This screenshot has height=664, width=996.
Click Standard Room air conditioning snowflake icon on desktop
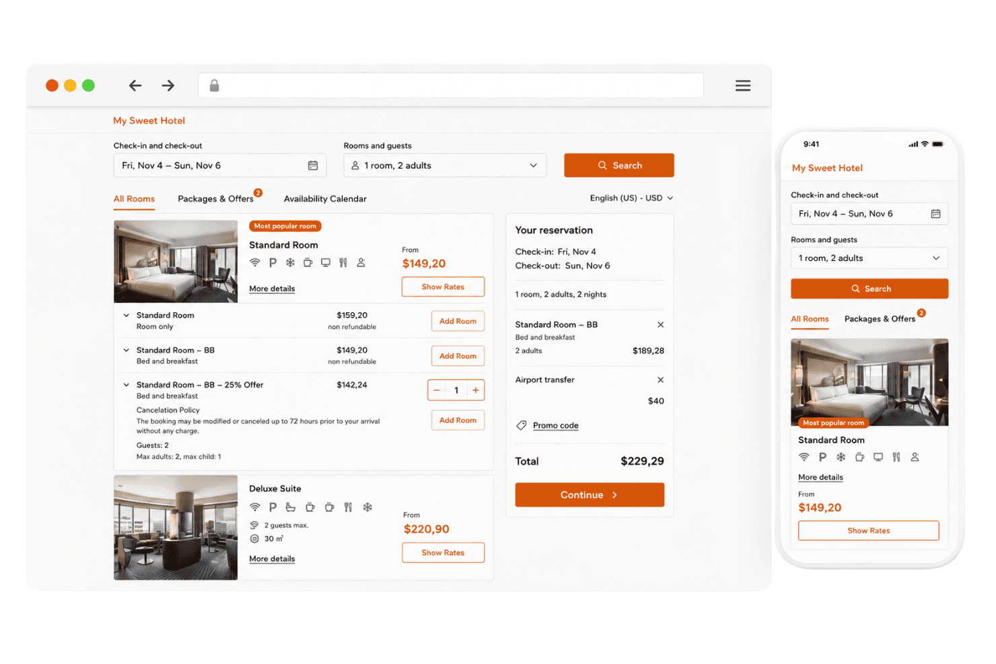(290, 262)
